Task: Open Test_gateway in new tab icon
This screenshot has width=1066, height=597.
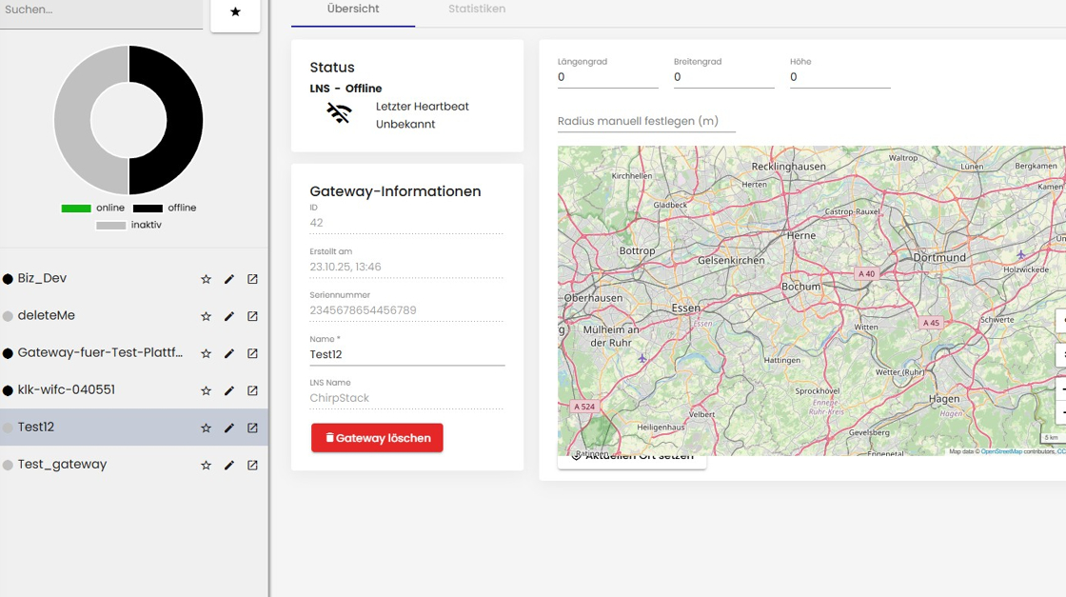Action: coord(252,466)
